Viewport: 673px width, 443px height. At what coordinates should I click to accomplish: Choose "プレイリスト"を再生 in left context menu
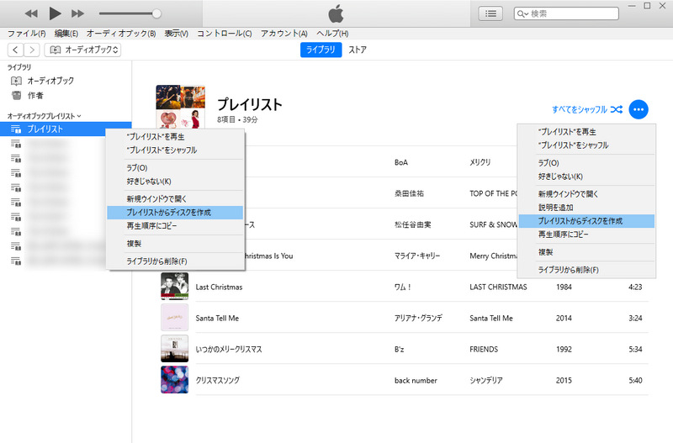tap(175, 136)
